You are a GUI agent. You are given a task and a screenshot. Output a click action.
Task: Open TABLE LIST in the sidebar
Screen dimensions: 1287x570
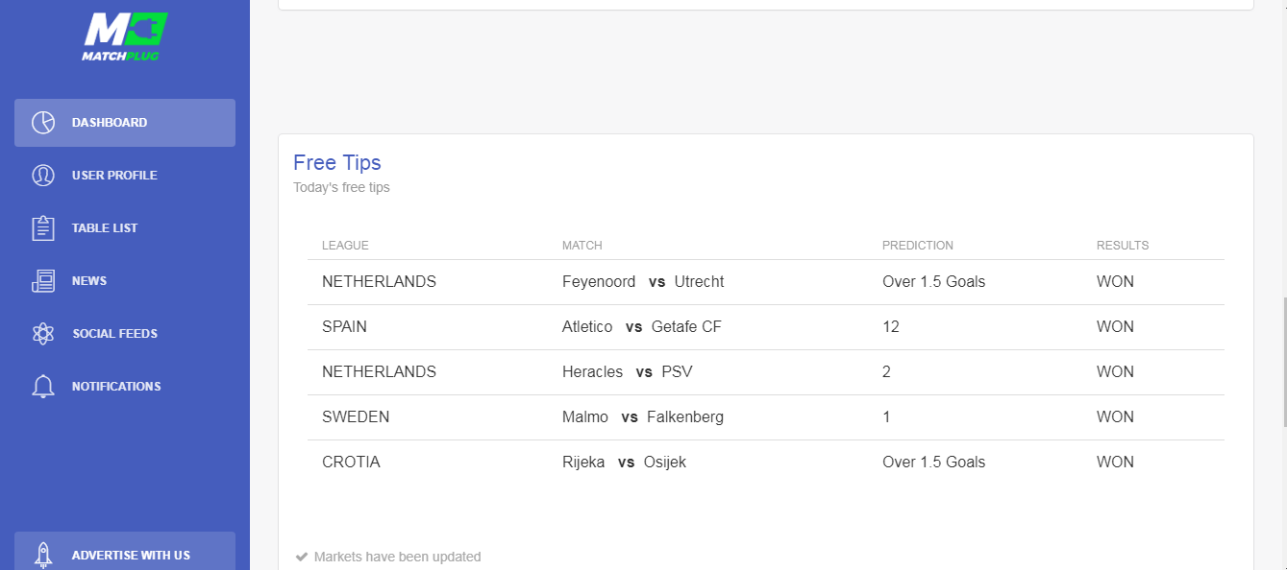coord(125,228)
